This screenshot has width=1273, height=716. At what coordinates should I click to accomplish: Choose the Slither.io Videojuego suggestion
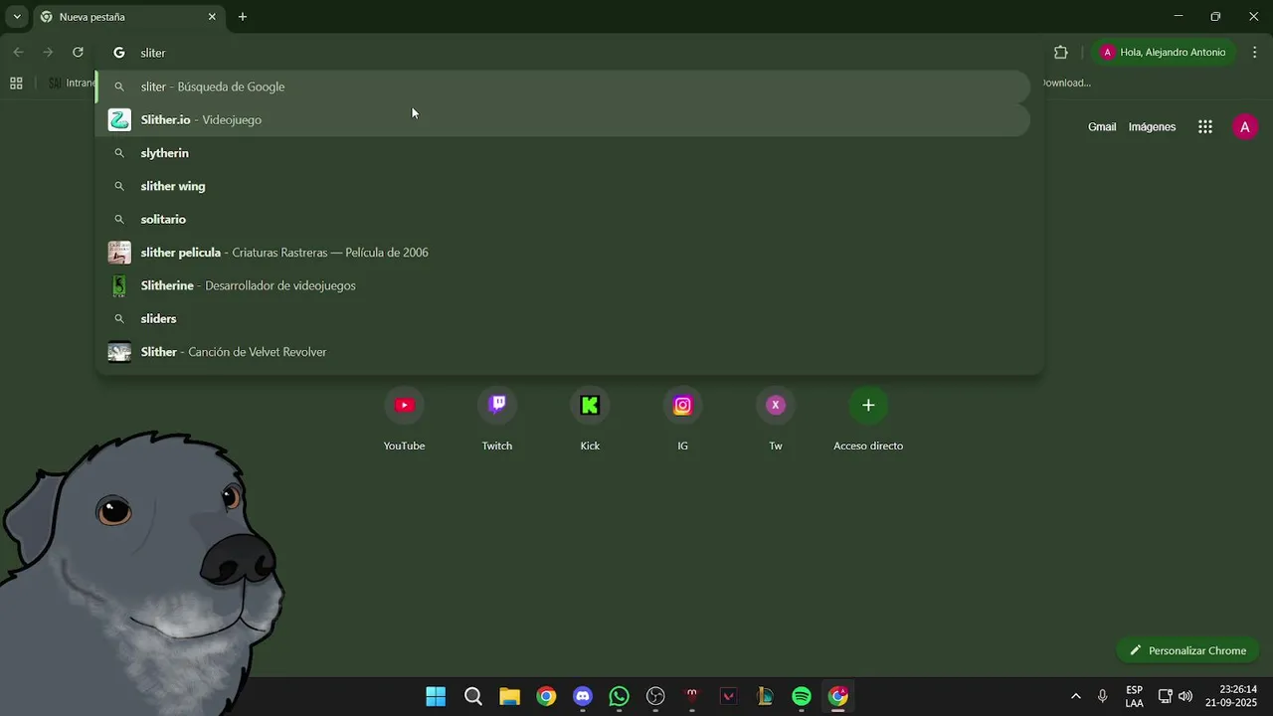coord(563,119)
